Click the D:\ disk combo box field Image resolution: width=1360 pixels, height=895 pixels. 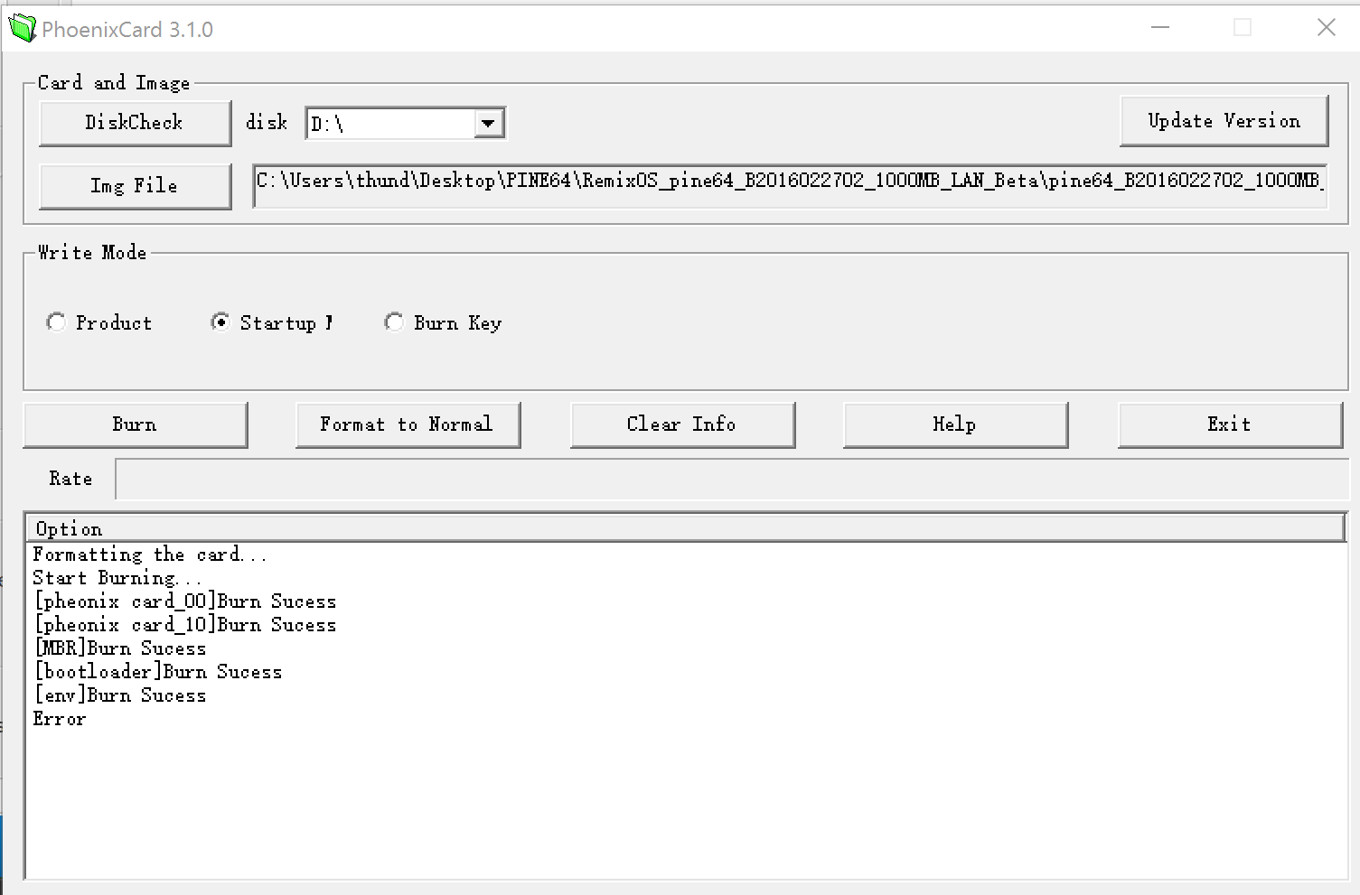(390, 124)
